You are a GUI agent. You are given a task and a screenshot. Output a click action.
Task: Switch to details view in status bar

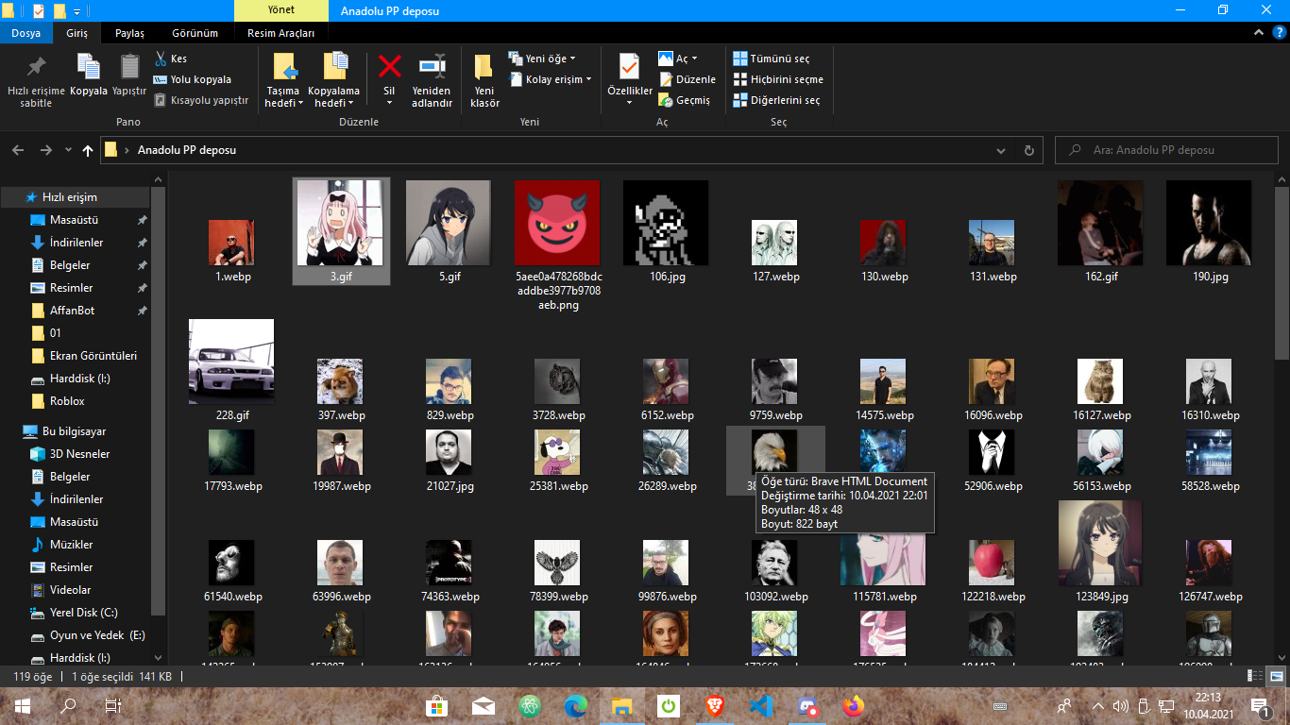(1256, 676)
